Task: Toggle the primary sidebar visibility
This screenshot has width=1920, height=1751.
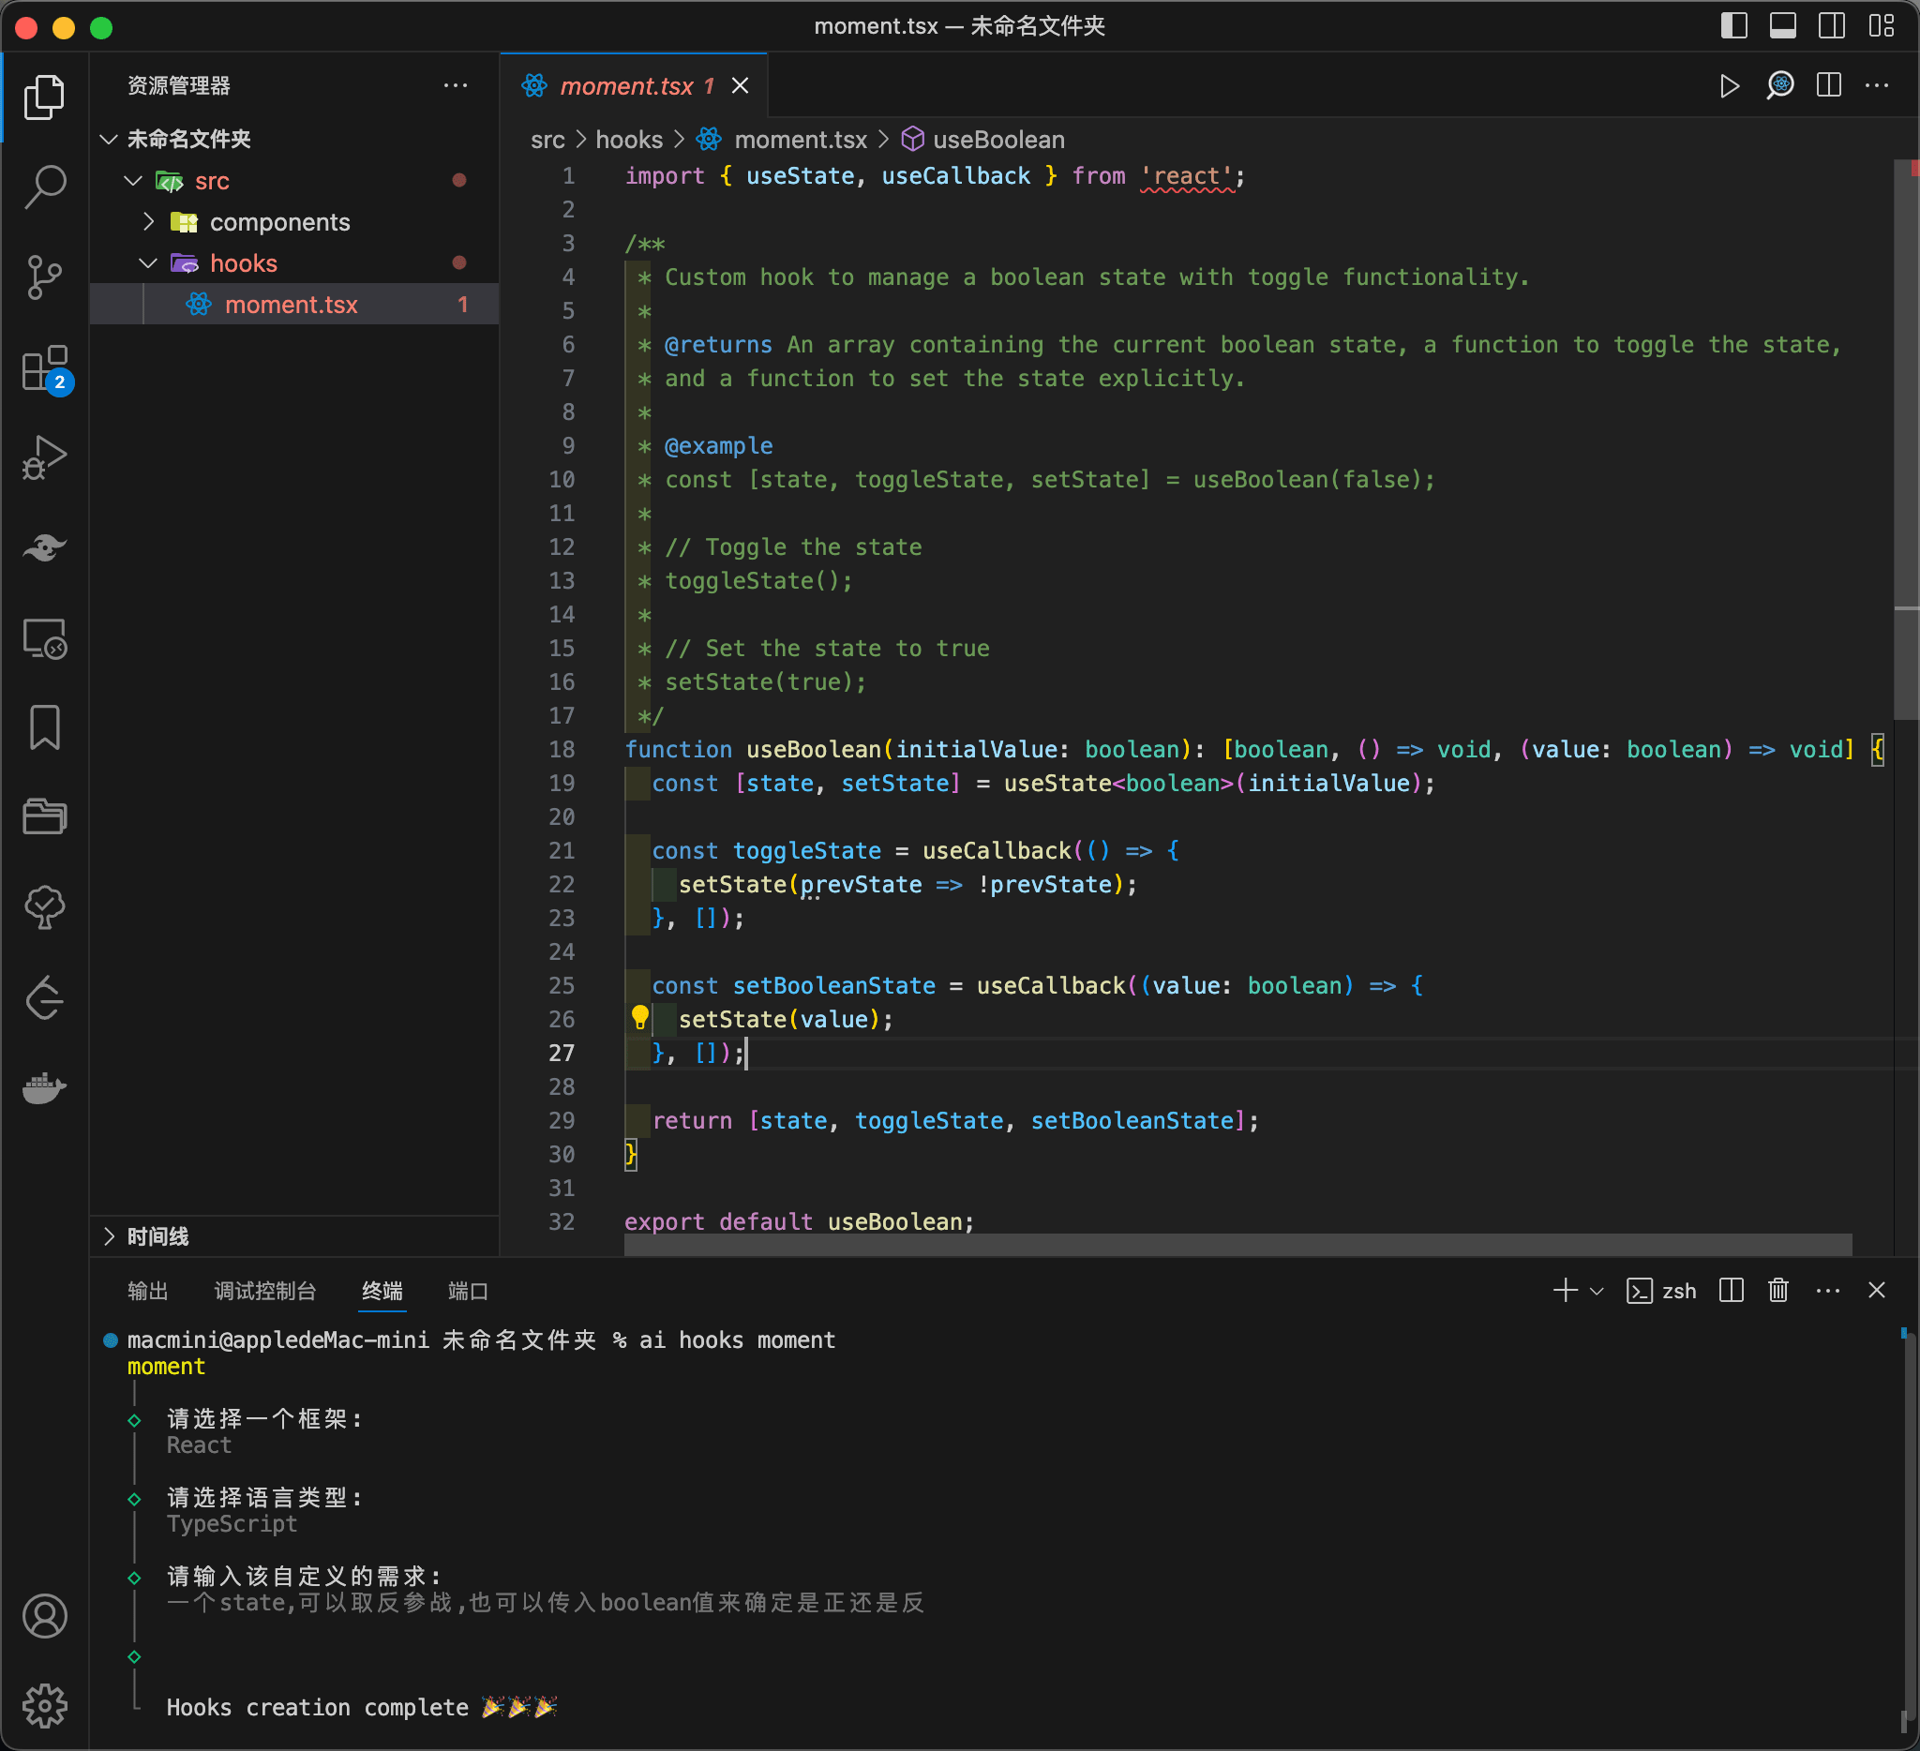Action: click(1734, 25)
